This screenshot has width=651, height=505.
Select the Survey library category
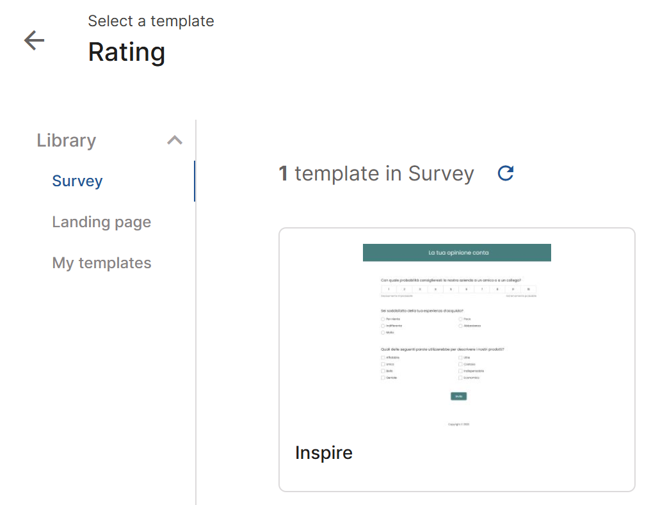[77, 181]
